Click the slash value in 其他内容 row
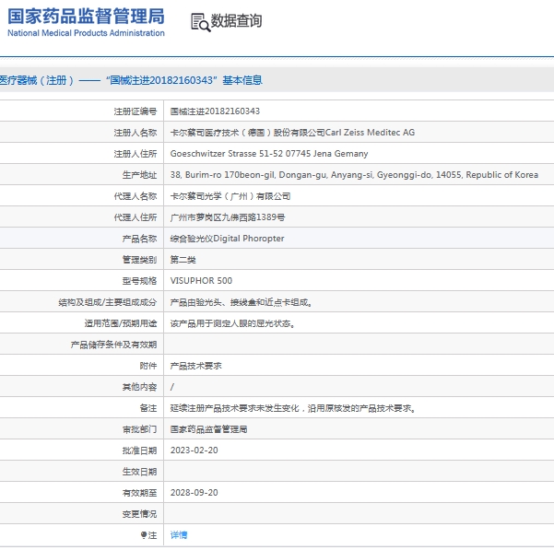Viewport: 554px width, 550px height. click(172, 387)
